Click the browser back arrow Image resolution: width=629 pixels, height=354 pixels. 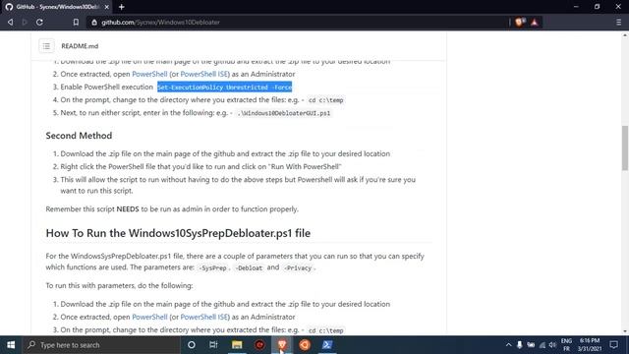pyautogui.click(x=11, y=23)
